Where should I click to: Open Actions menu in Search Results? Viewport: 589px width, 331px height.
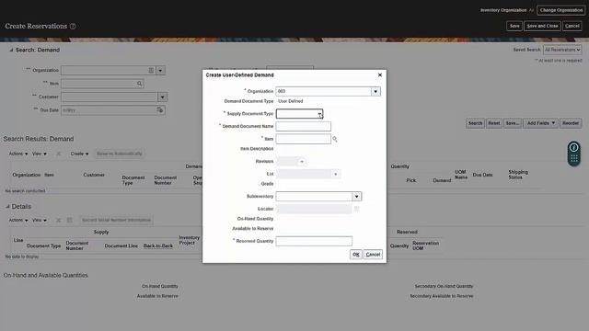(18, 154)
